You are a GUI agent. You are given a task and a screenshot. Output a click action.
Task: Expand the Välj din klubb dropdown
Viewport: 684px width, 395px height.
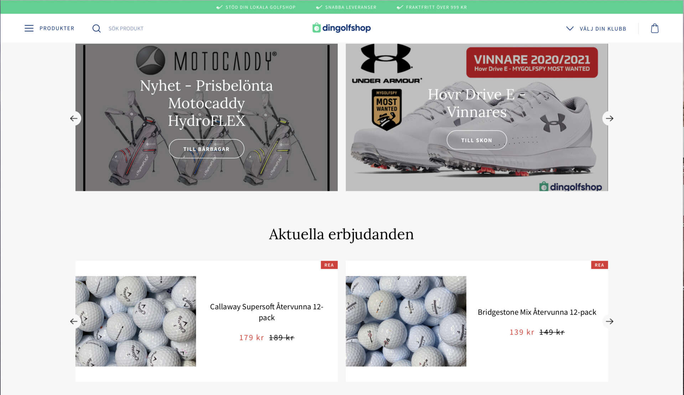[596, 28]
